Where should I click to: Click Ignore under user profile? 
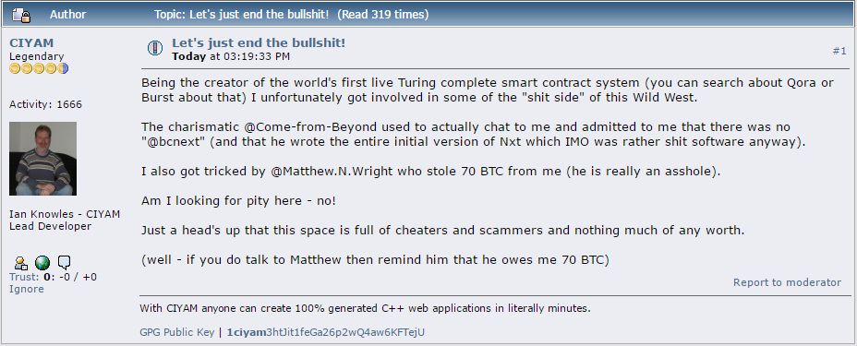pyautogui.click(x=26, y=289)
